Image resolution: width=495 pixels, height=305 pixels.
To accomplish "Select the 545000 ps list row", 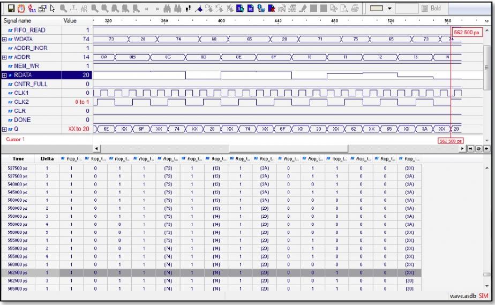I will 211,193.
